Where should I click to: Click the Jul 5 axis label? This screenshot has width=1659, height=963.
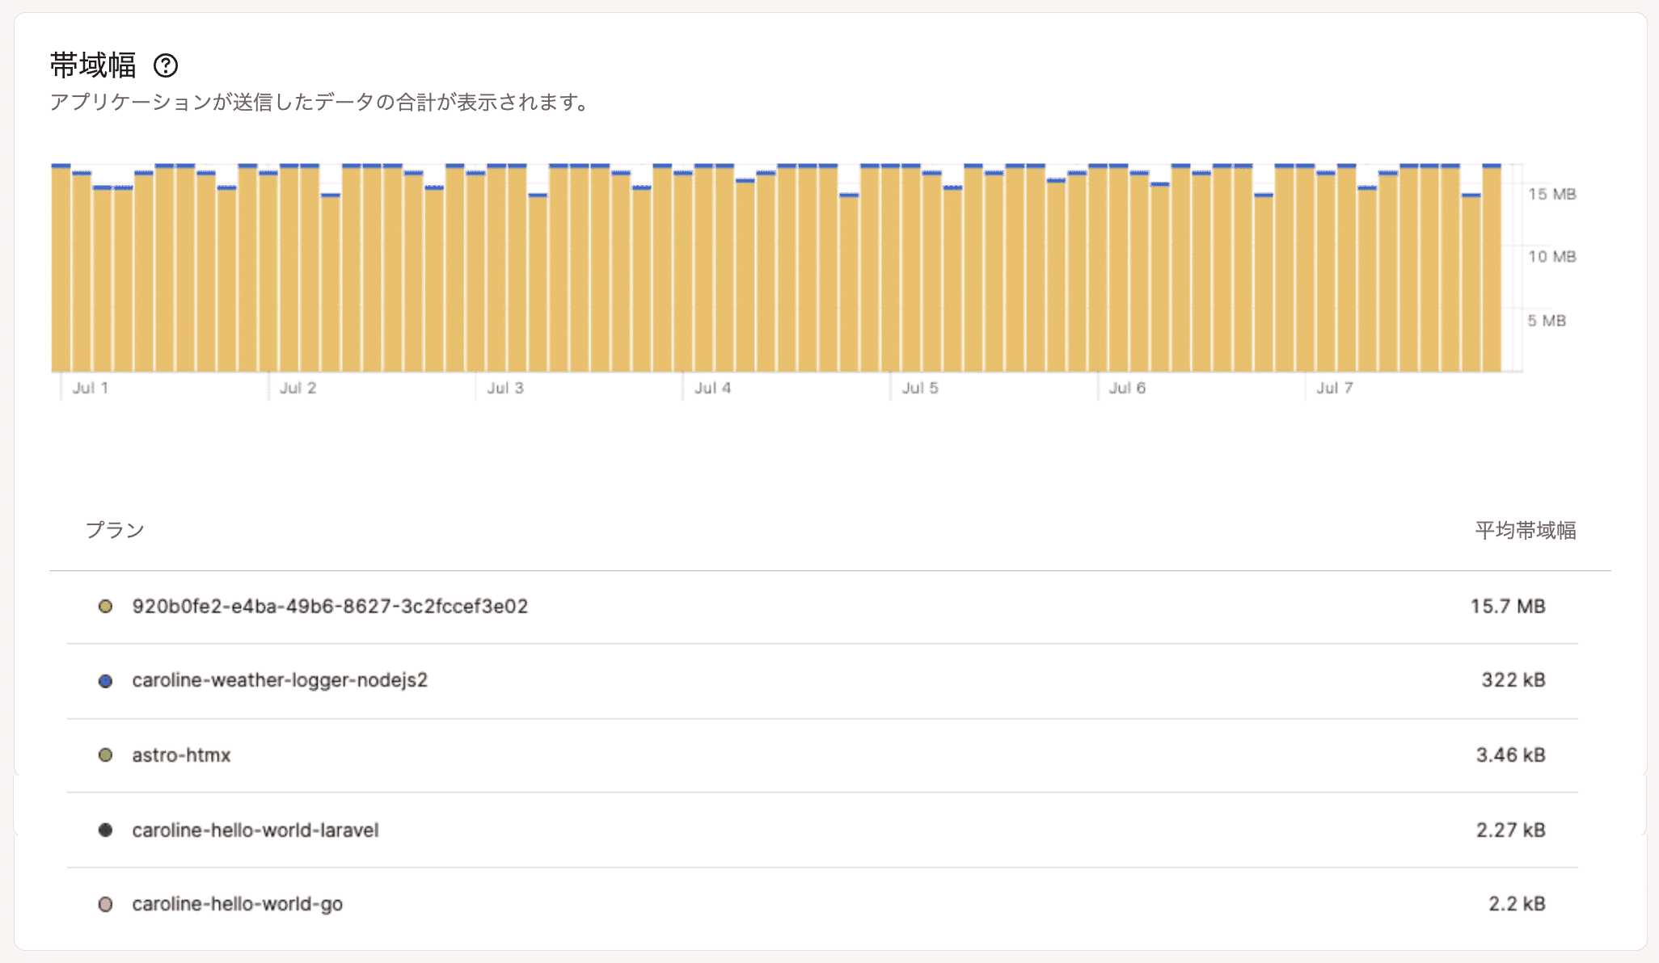pos(920,388)
